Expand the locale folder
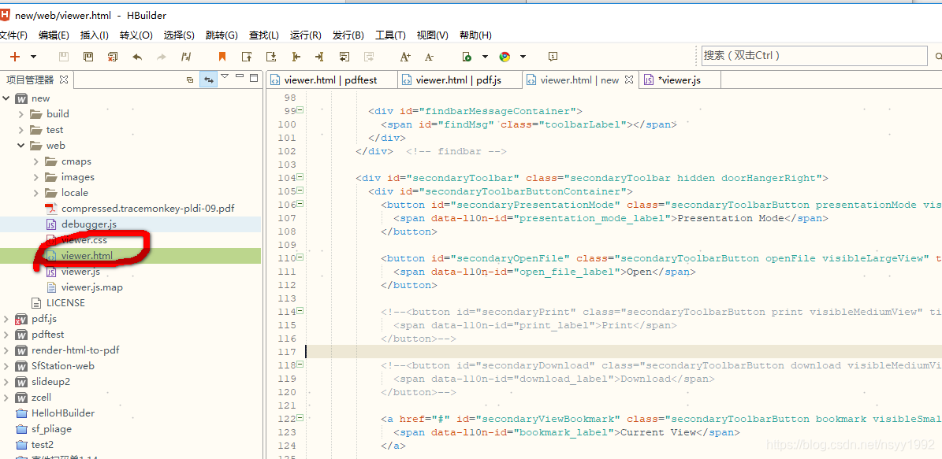This screenshot has height=459, width=942. 36,193
